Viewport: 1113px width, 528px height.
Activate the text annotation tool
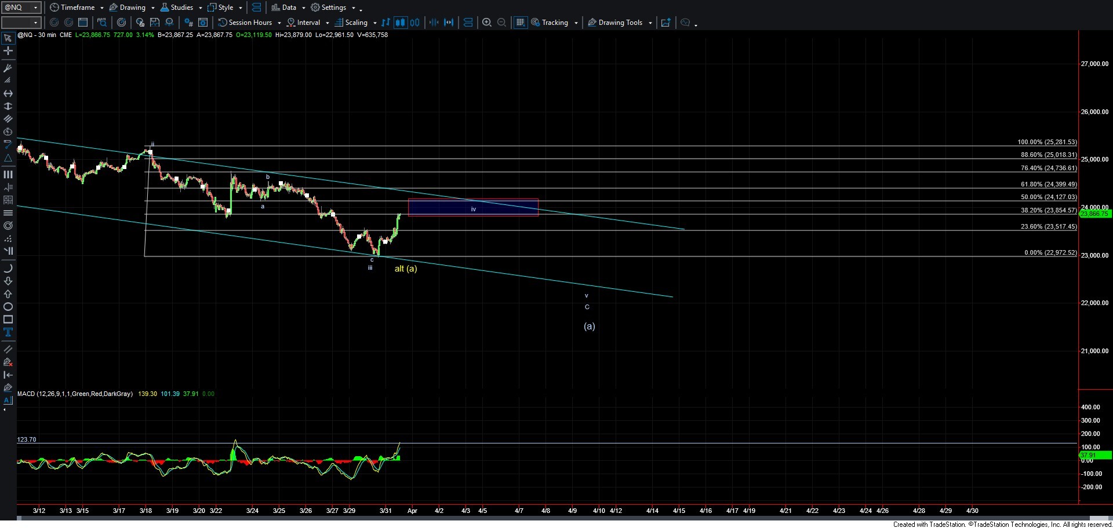pos(8,332)
